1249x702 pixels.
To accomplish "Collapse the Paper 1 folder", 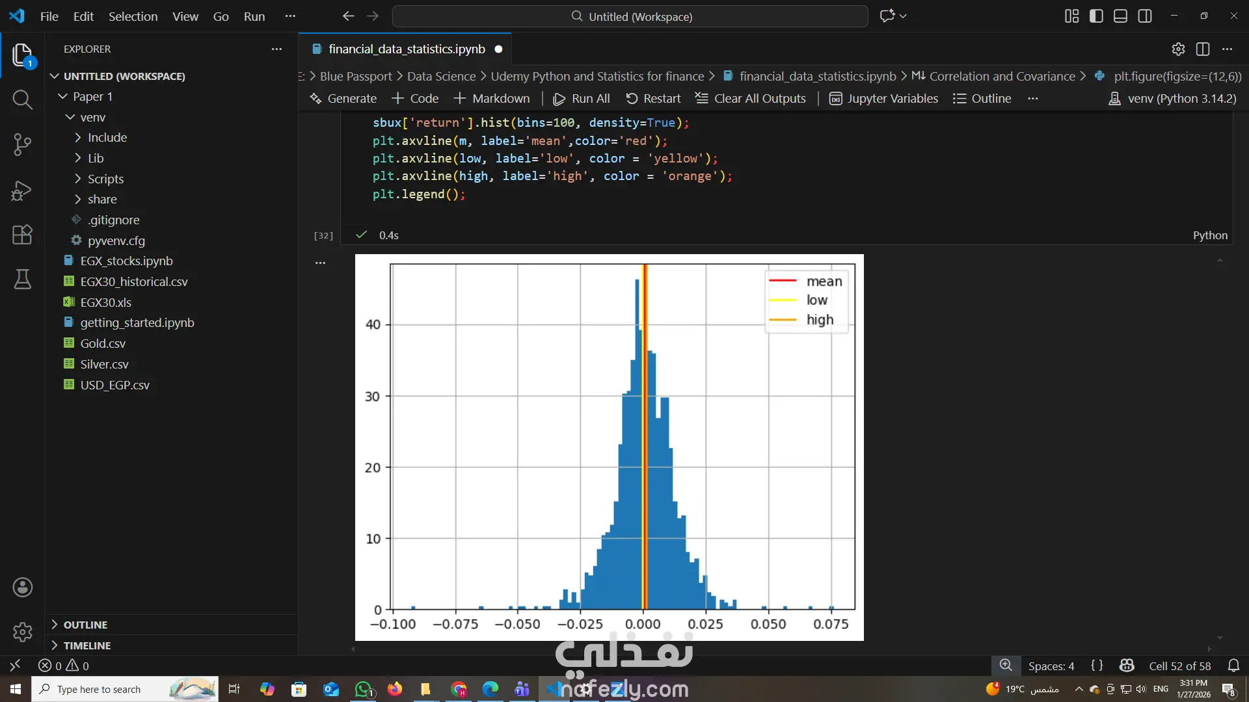I will (x=92, y=96).
